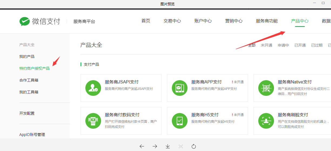Screen dimensions: 331x151
Task: Go to next image with right arrow
Action: pos(155,146)
